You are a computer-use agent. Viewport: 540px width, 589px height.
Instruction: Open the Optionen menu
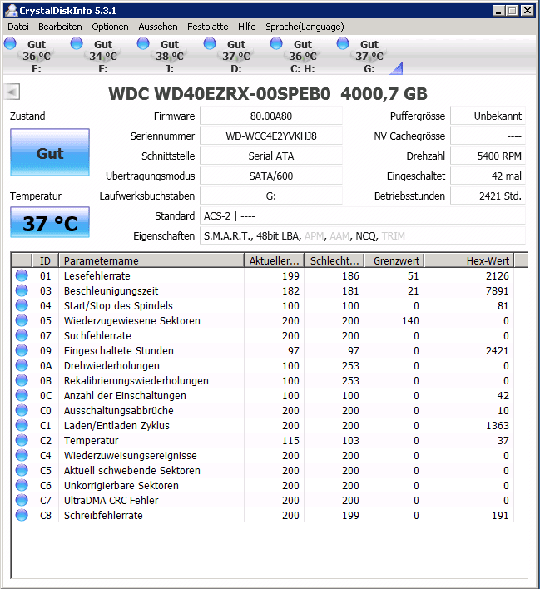[x=110, y=27]
